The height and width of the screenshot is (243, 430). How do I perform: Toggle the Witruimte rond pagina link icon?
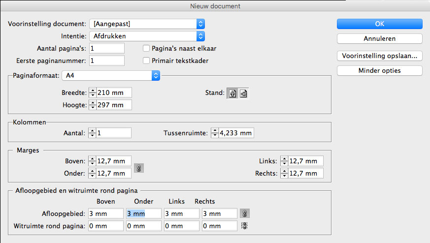(x=244, y=226)
